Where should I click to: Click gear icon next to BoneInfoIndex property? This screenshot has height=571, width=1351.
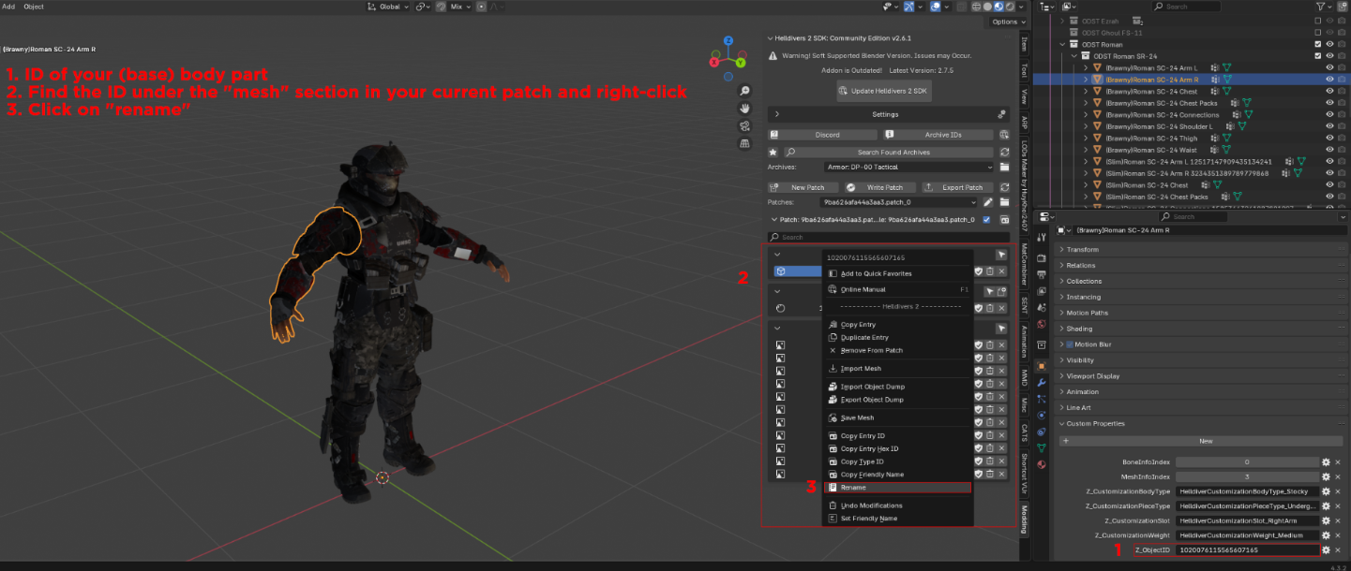click(x=1326, y=461)
